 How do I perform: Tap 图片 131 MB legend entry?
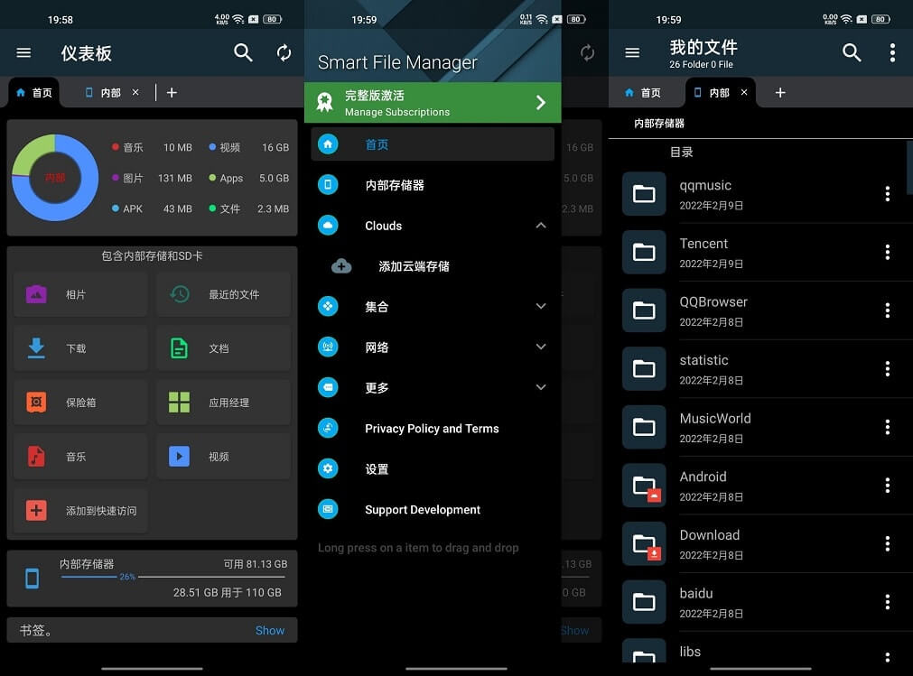point(152,178)
